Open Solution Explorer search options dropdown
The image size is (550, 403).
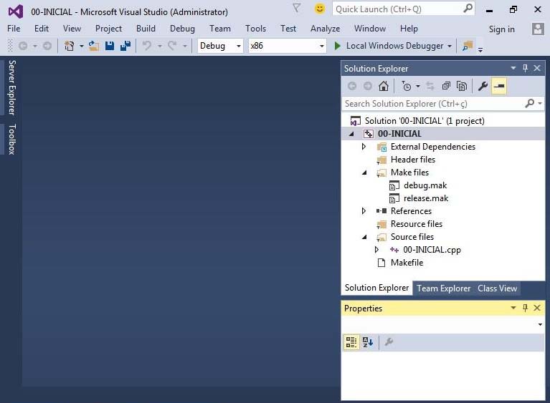[540, 104]
